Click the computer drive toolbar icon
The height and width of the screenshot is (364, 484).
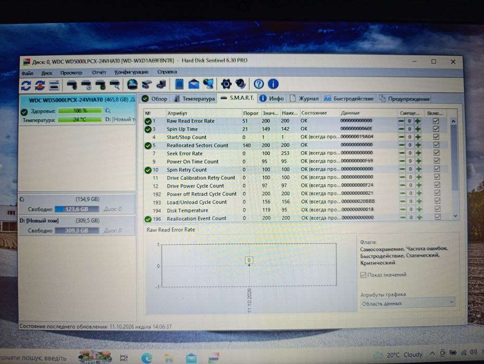pyautogui.click(x=162, y=84)
